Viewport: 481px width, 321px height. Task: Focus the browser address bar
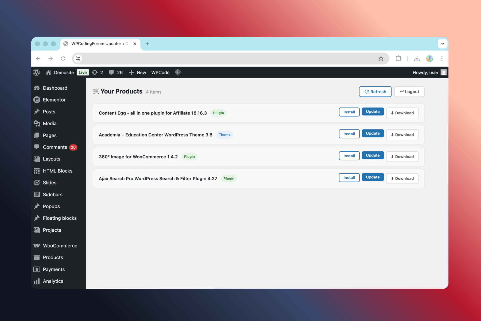coord(227,59)
